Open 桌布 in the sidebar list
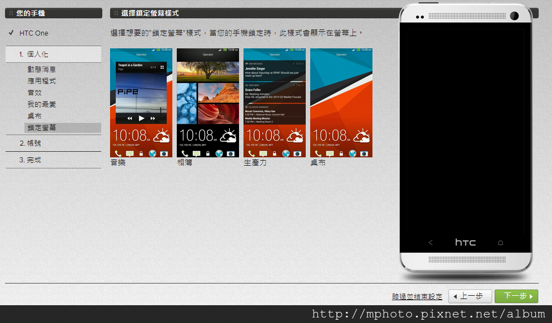The width and height of the screenshot is (552, 323). [x=34, y=116]
